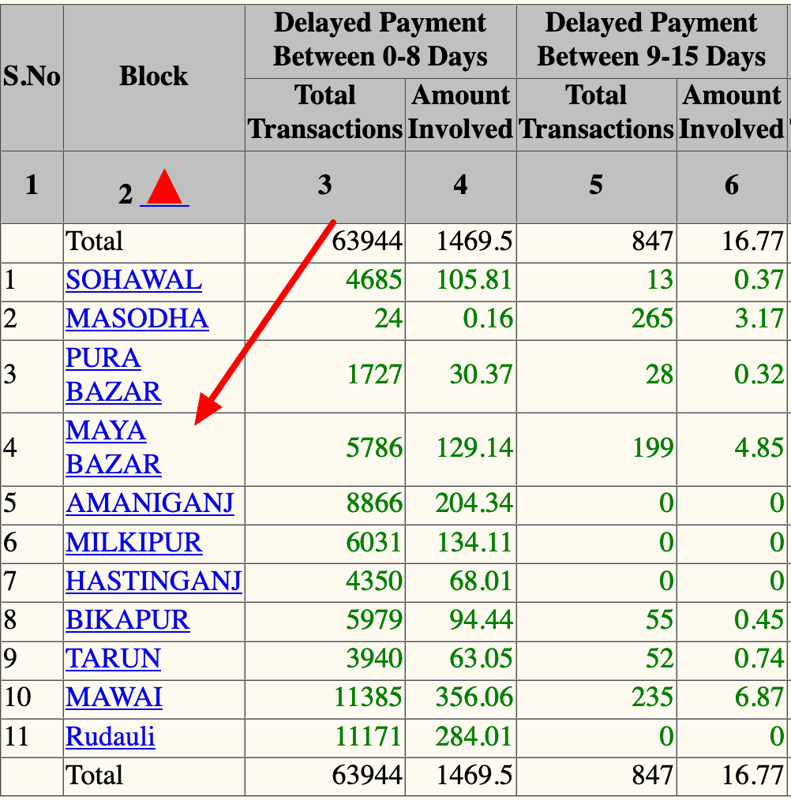Open the MAWAI block link

pos(114,697)
